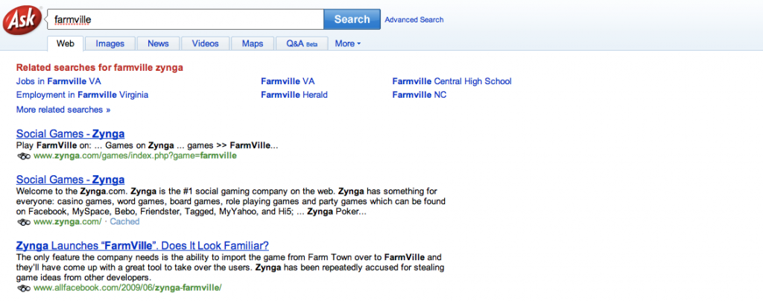The width and height of the screenshot is (763, 302).
Task: Open Farmville Herald related search
Action: (294, 95)
